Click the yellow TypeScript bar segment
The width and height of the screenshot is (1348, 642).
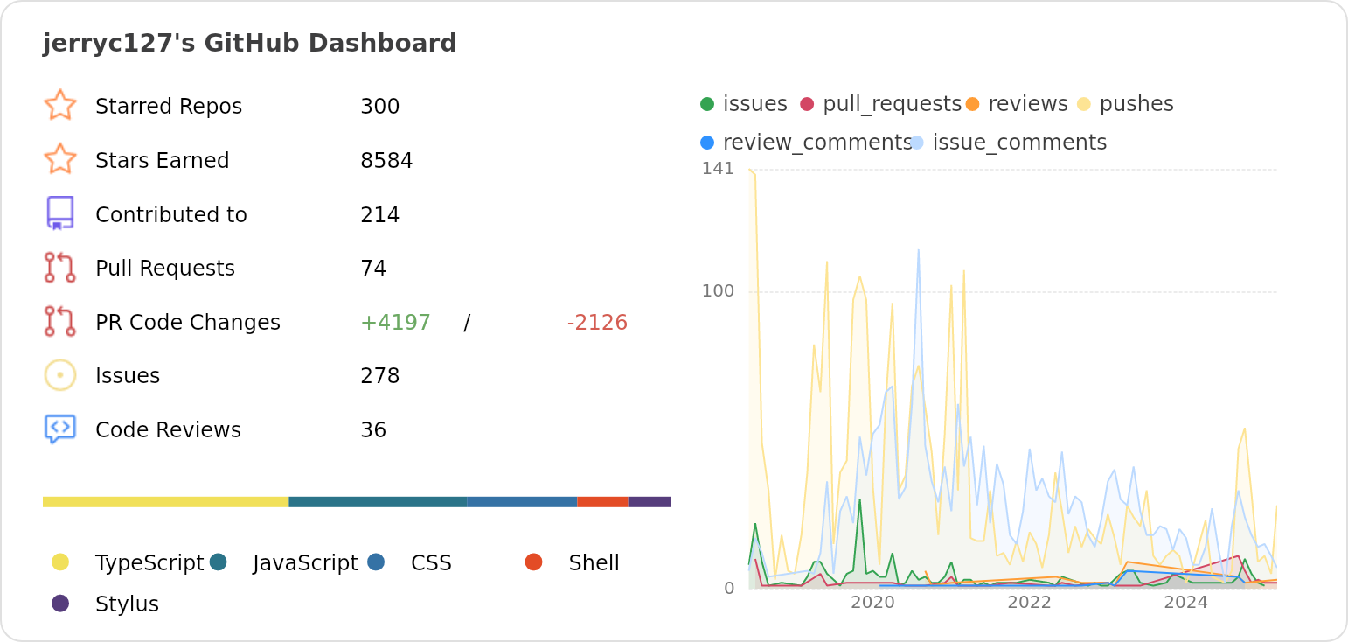[x=166, y=502]
